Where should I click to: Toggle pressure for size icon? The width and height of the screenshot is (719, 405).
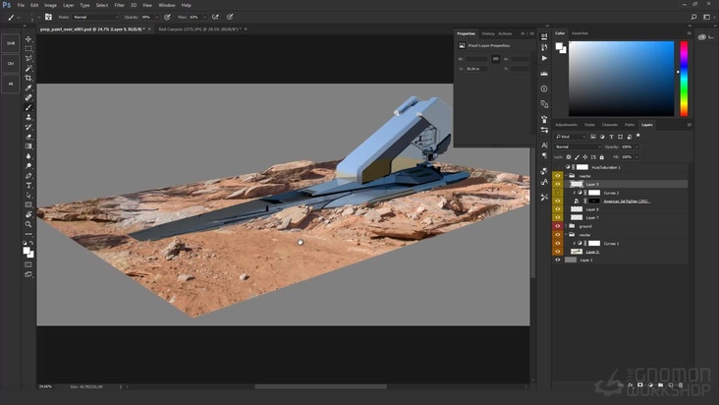(x=230, y=17)
